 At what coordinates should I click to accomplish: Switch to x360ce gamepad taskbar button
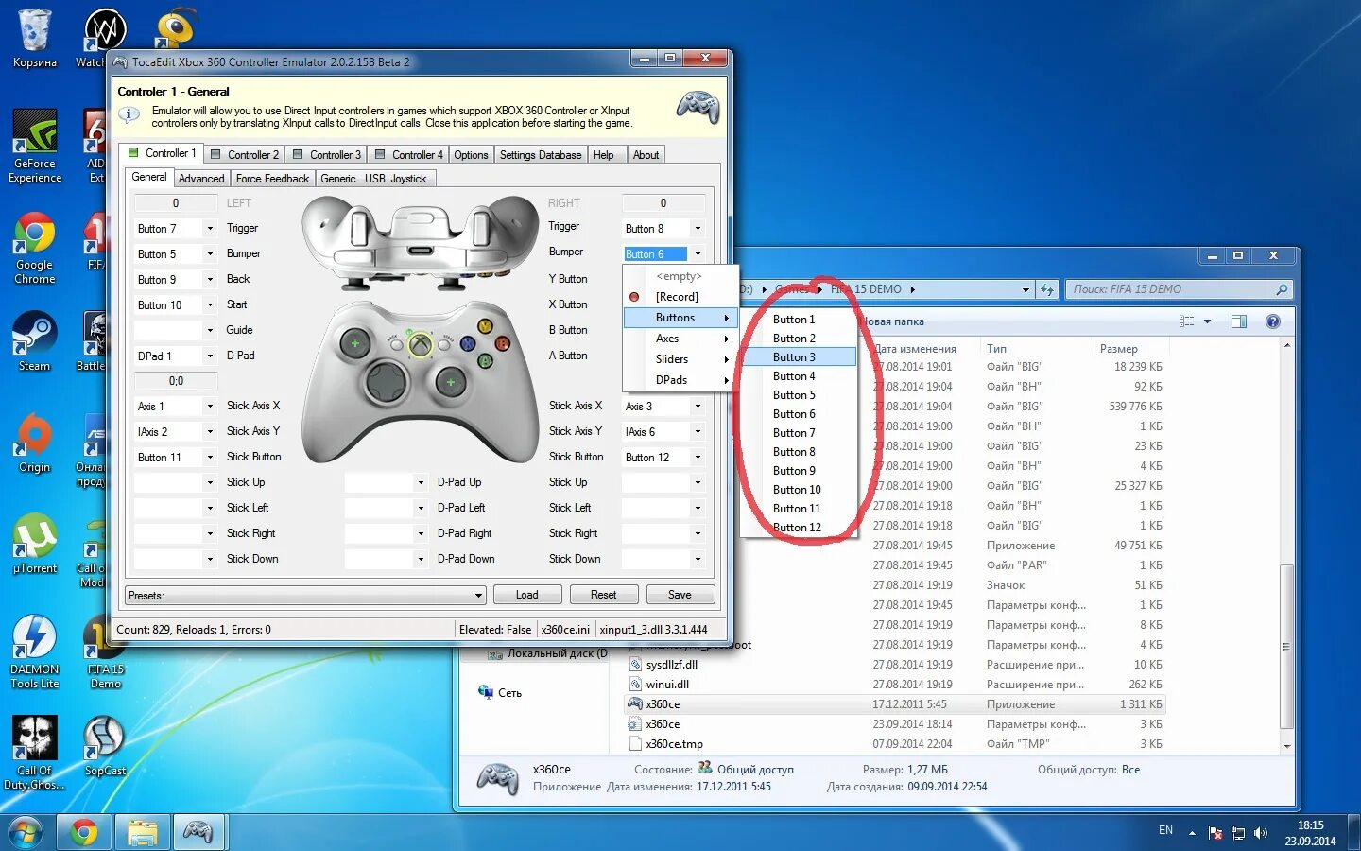(198, 832)
